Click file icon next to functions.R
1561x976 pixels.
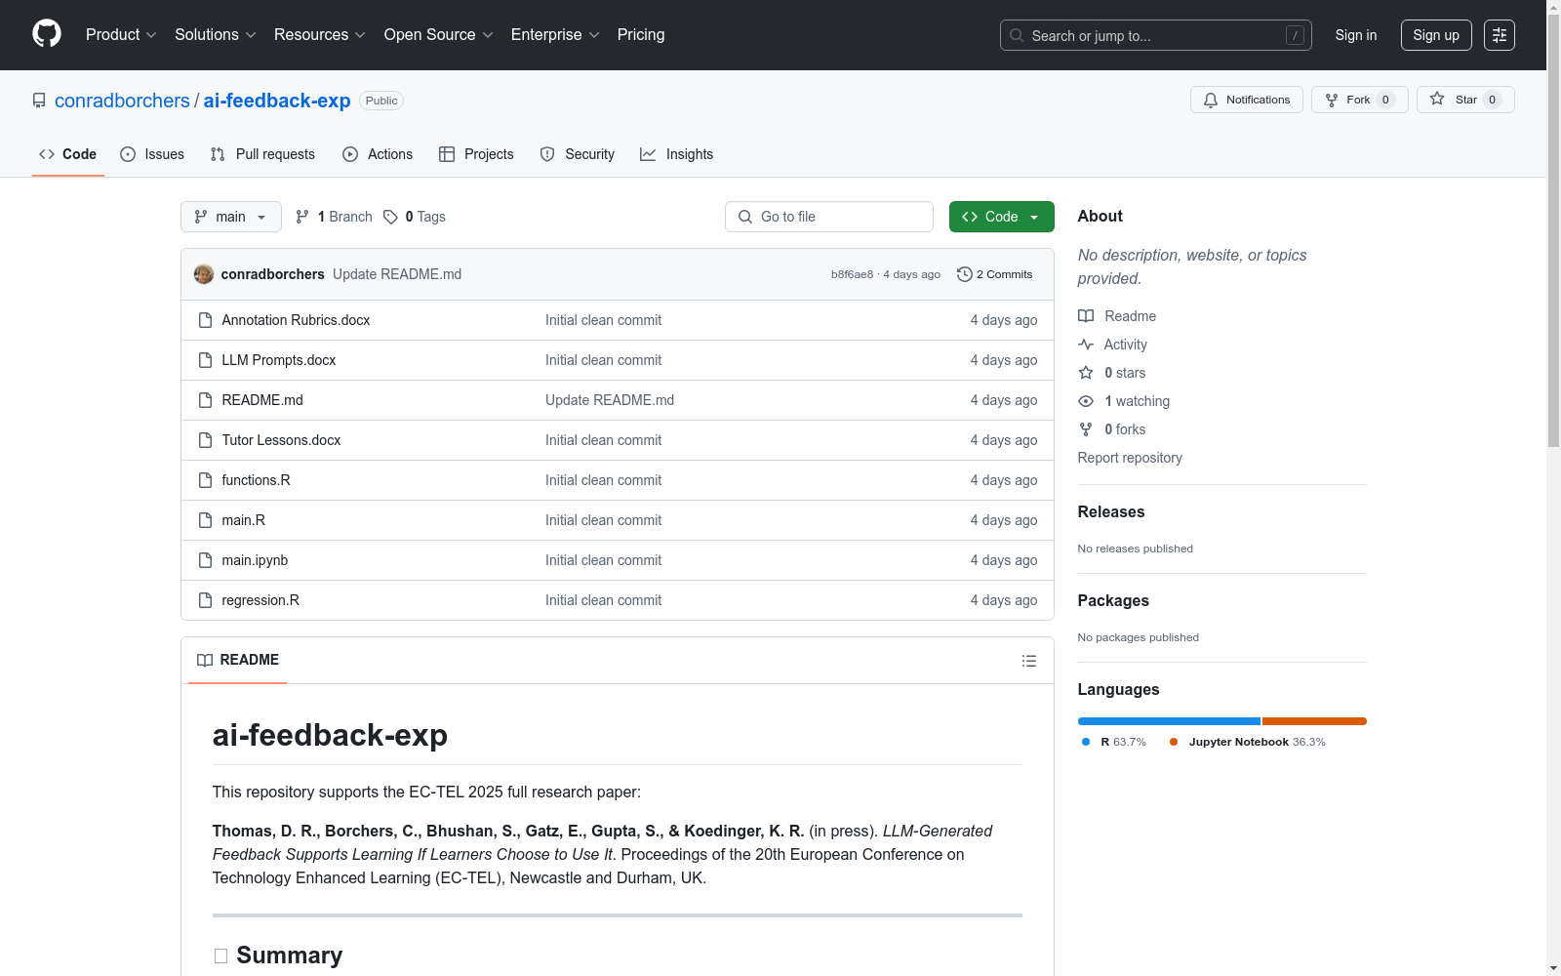pos(205,480)
